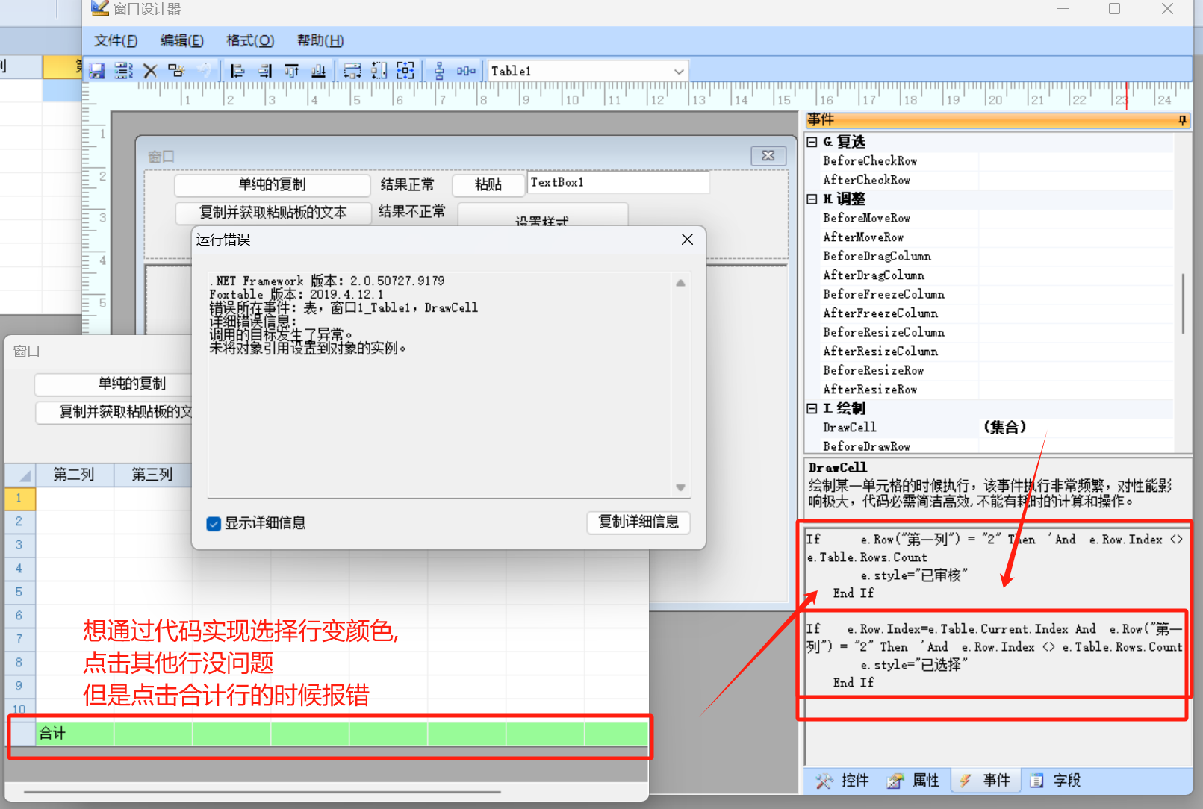Image resolution: width=1203 pixels, height=809 pixels.
Task: Click the error dialog scroll-up arrow
Action: click(680, 283)
